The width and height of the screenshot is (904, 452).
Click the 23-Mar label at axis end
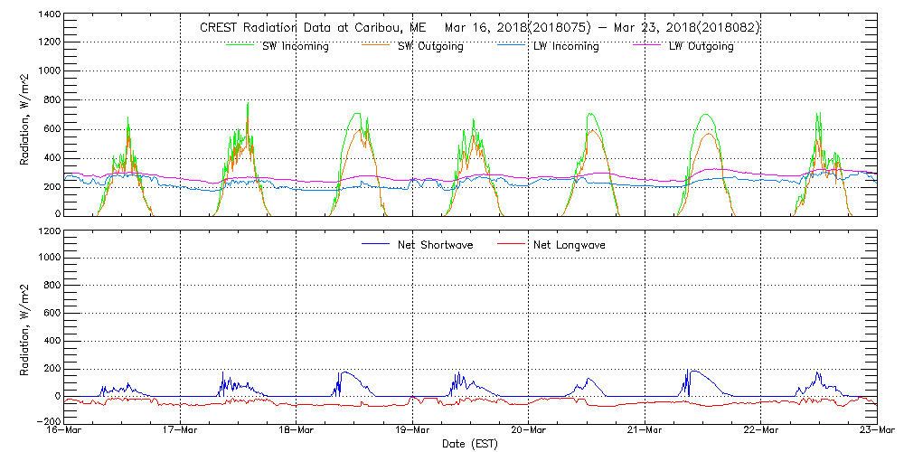click(876, 431)
